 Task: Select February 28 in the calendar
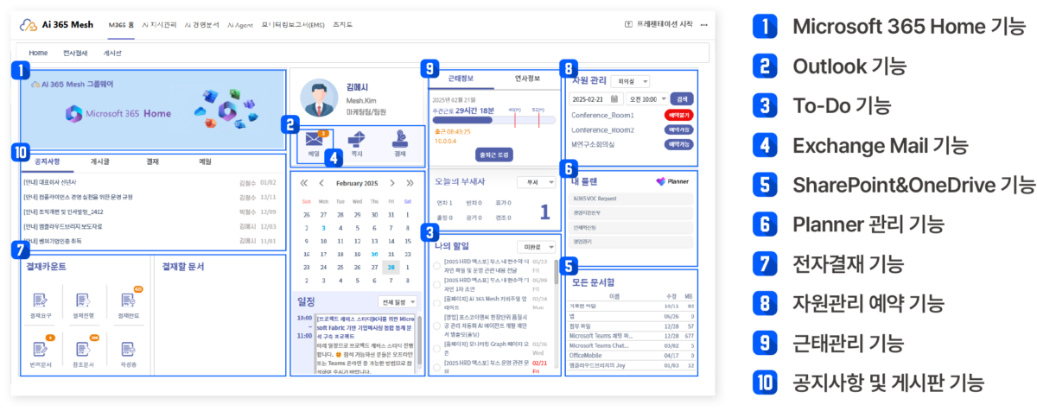tap(392, 268)
